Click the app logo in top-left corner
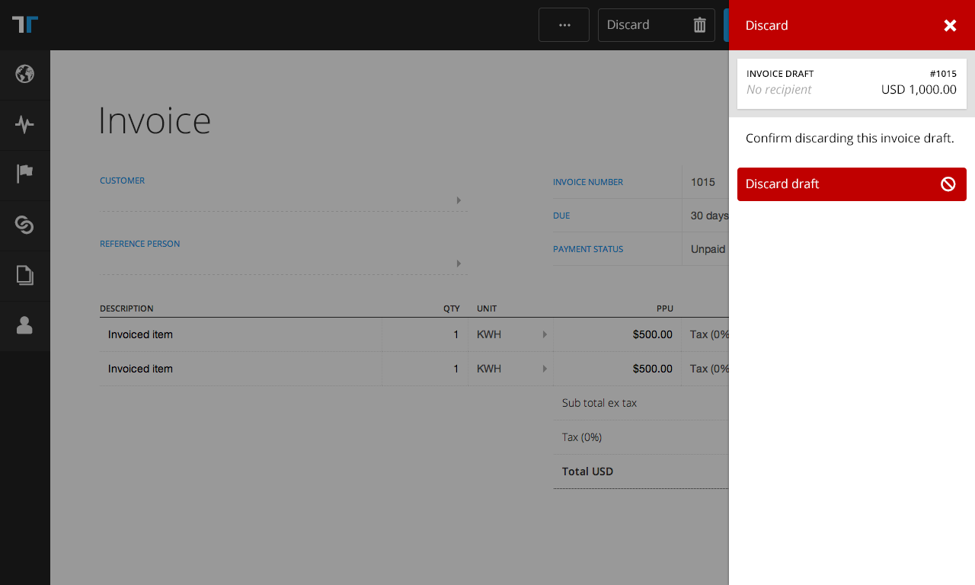The height and width of the screenshot is (585, 975). (x=25, y=24)
